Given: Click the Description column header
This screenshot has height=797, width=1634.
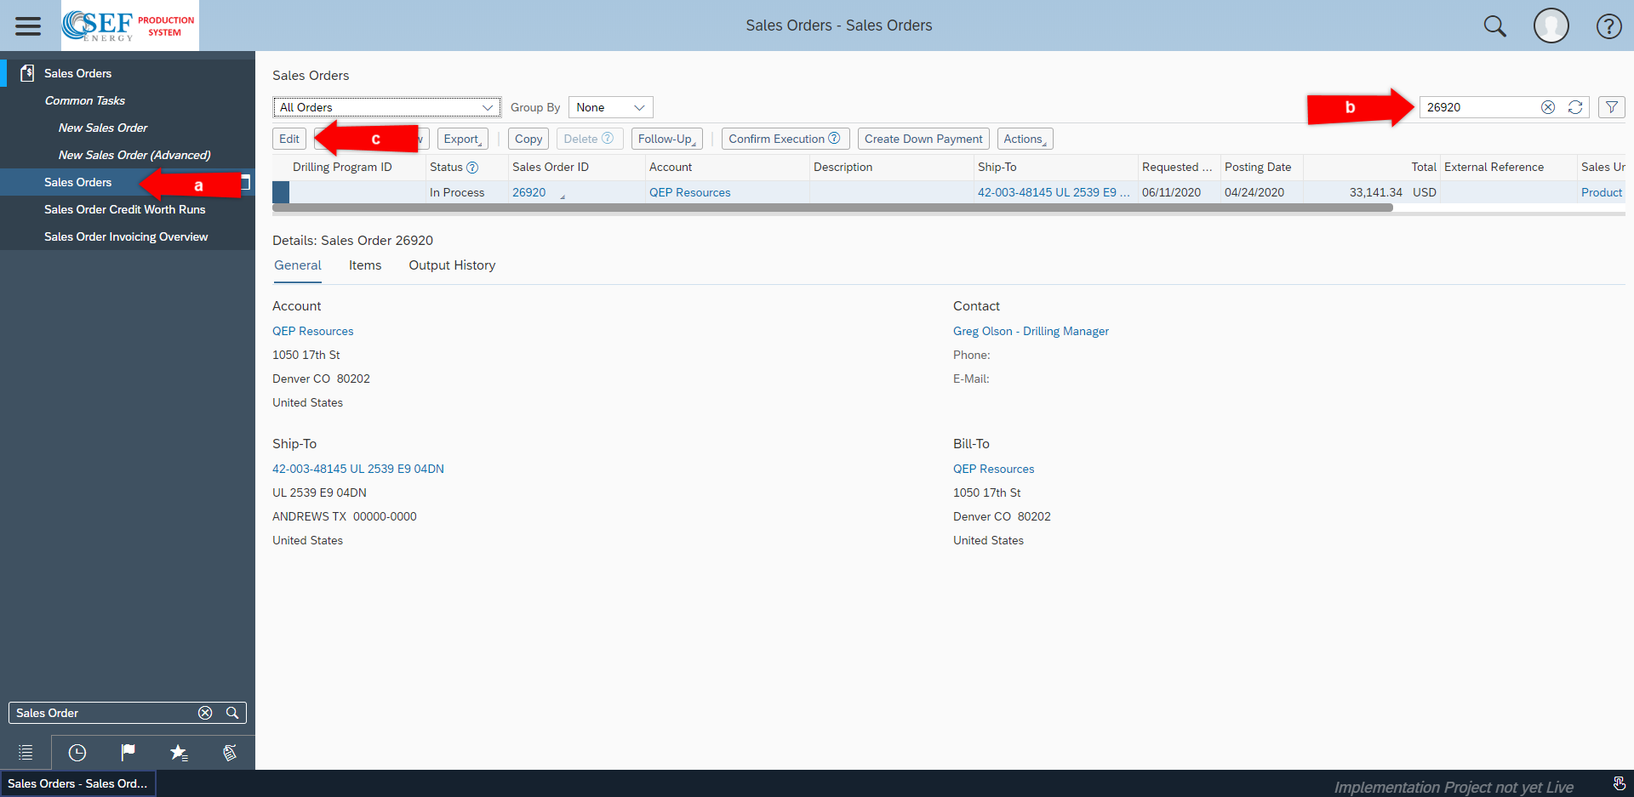Looking at the screenshot, I should (843, 167).
